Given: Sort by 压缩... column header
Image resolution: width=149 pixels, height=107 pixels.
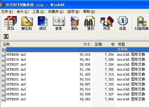Looking at the screenshot, I should (104, 44).
